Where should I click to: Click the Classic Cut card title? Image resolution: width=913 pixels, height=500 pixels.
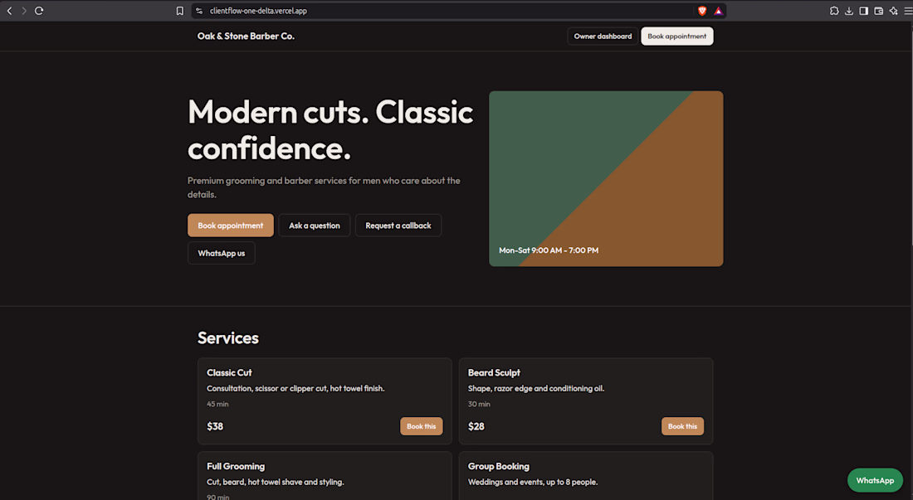[229, 372]
